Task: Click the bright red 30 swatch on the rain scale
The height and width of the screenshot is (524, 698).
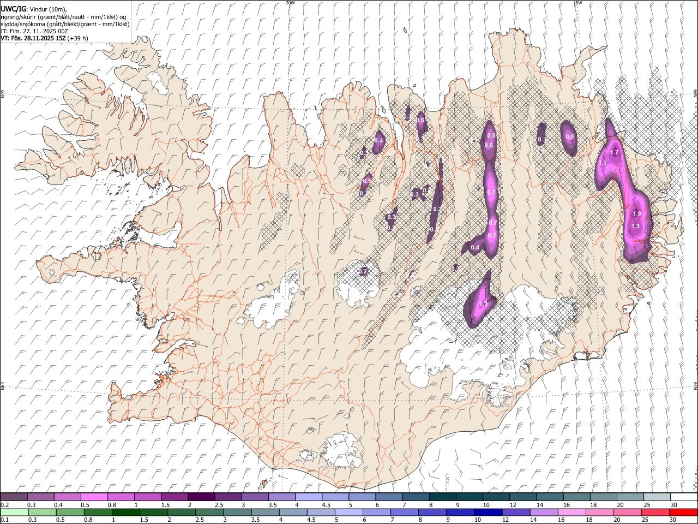Action: [683, 513]
